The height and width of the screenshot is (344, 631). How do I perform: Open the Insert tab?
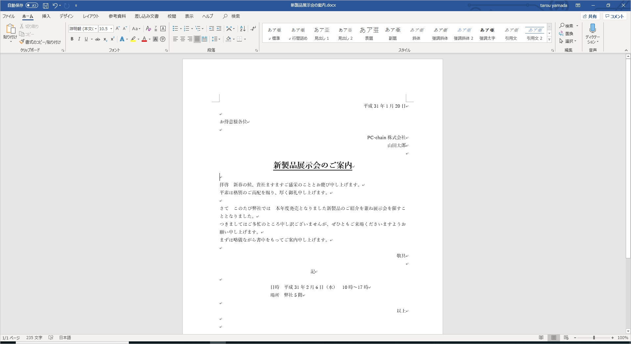(x=46, y=16)
